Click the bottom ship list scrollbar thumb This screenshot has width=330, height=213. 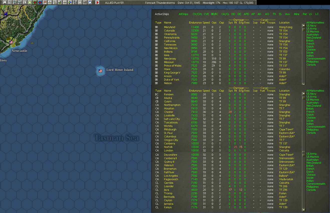click(x=304, y=155)
